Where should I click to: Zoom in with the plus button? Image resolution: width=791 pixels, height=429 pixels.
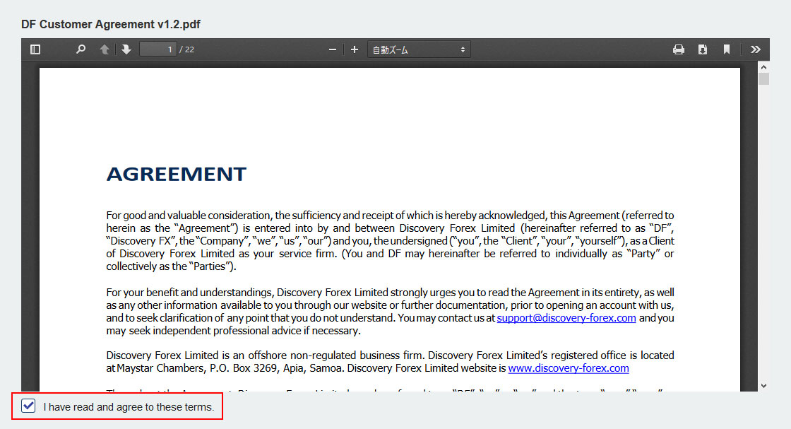click(x=355, y=49)
